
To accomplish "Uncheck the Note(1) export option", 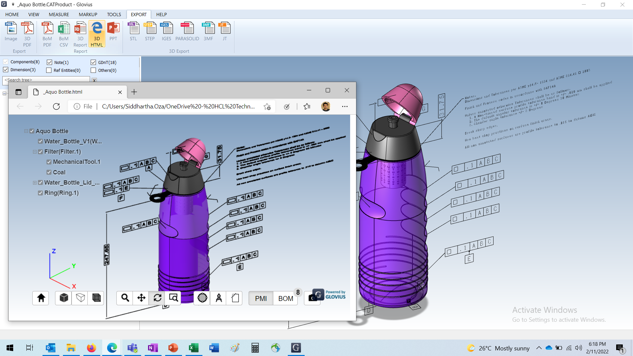I will click(49, 62).
